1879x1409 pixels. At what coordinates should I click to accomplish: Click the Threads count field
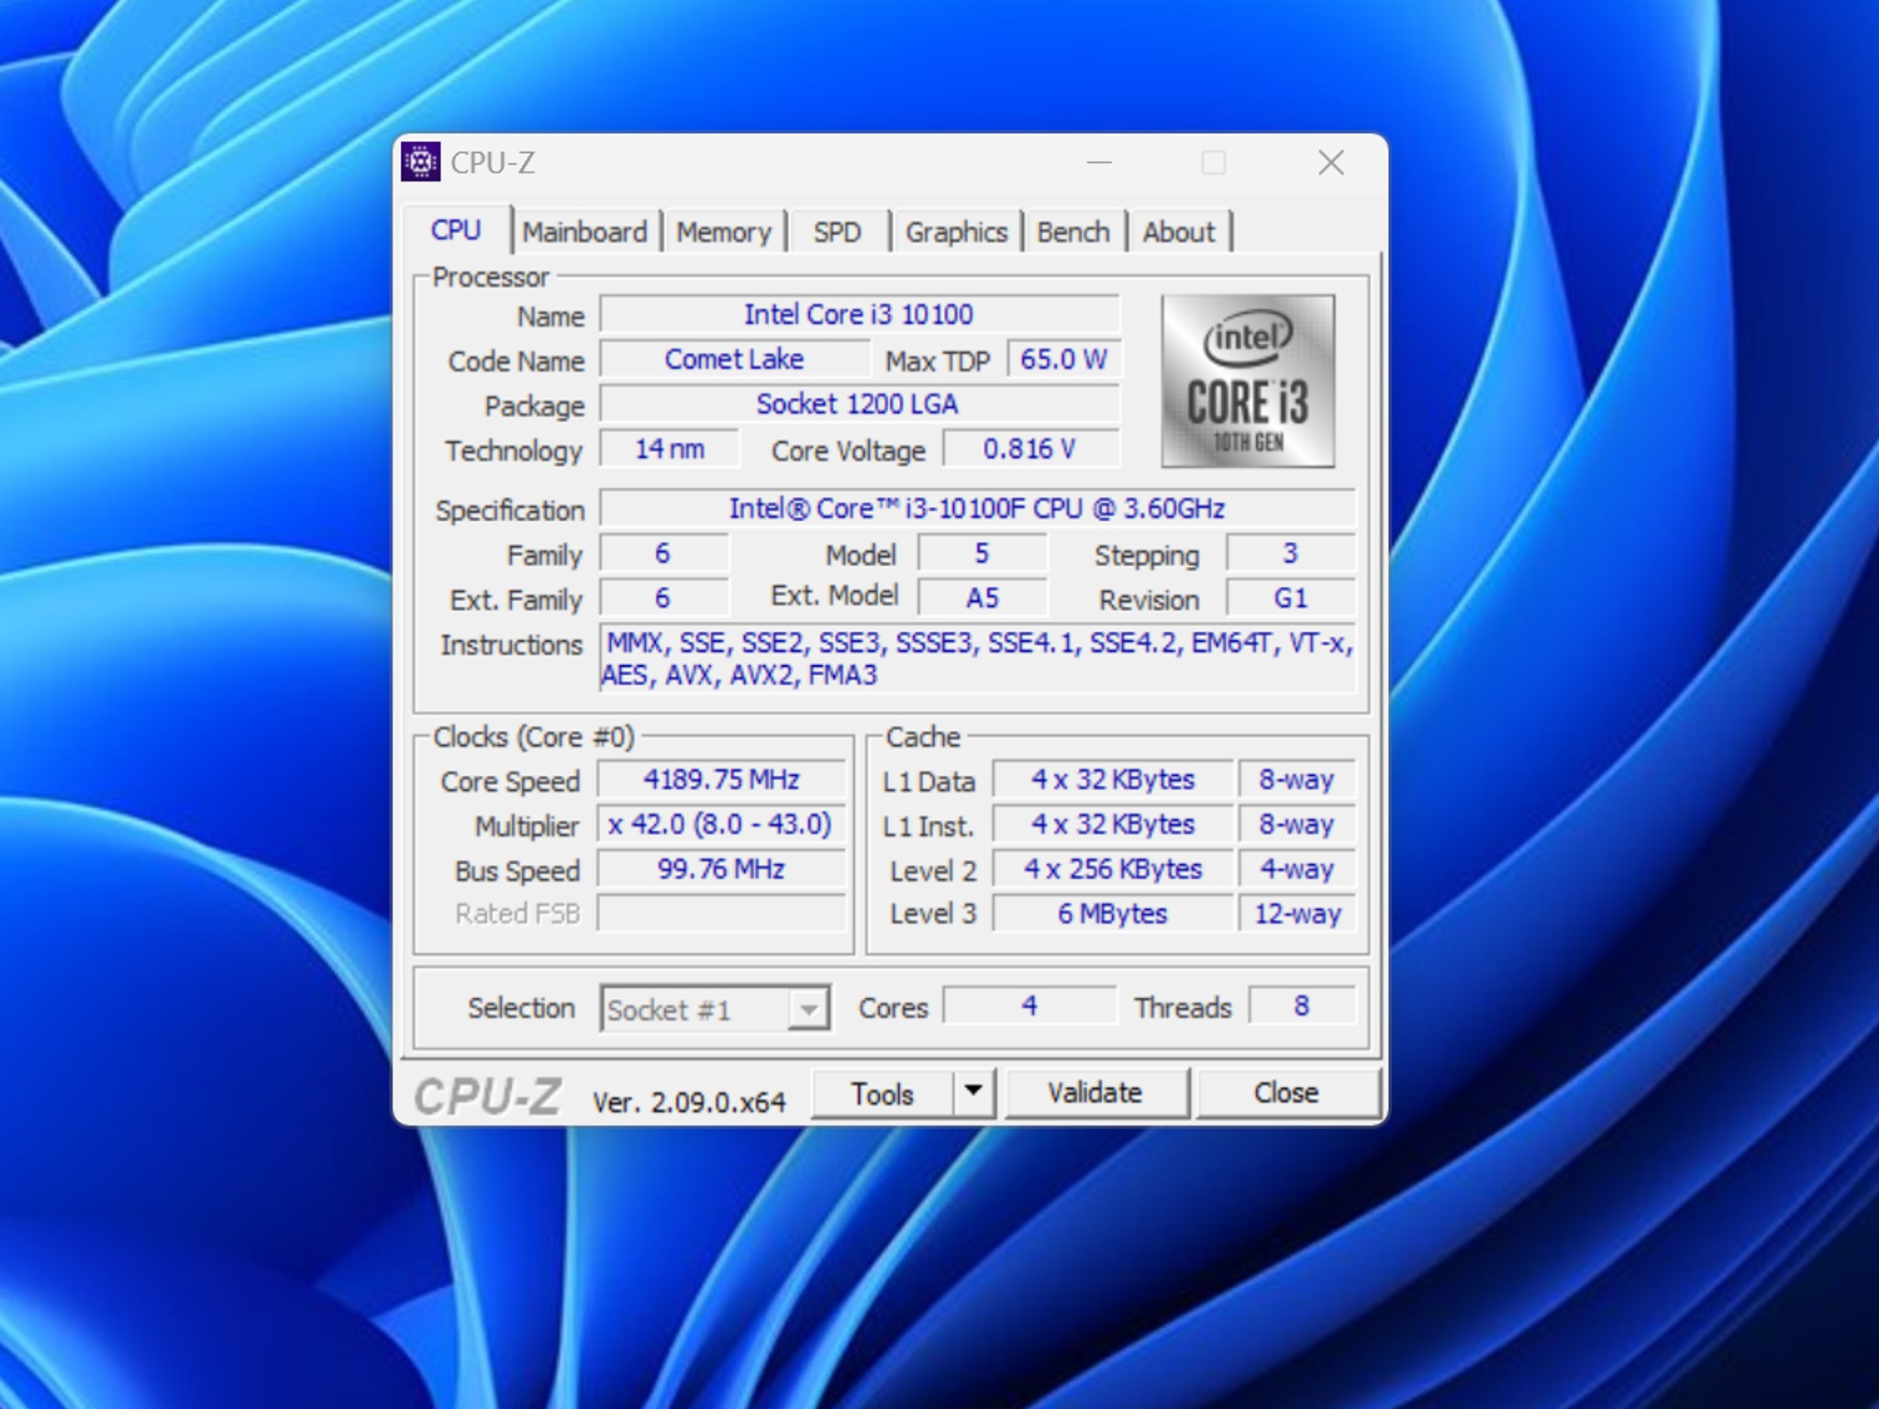coord(1302,1005)
